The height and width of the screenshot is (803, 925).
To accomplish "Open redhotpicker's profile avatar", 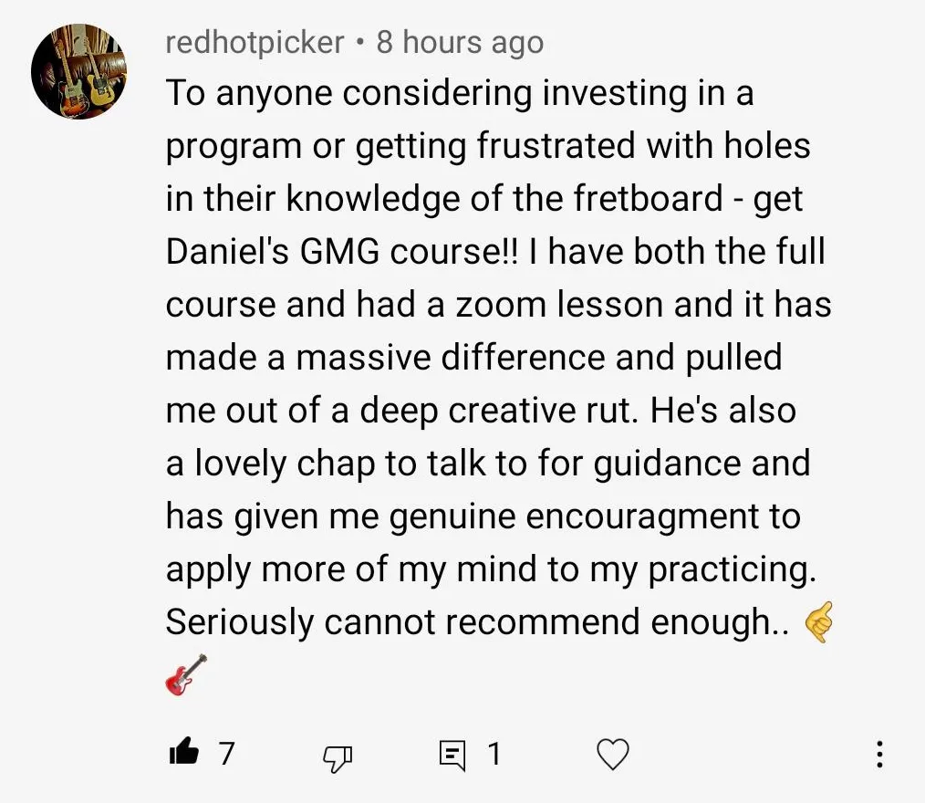I will tap(78, 72).
